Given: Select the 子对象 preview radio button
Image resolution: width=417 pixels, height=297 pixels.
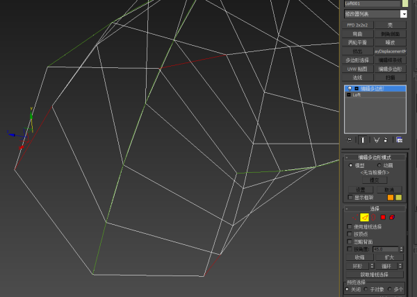Looking at the screenshot, I should click(366, 289).
